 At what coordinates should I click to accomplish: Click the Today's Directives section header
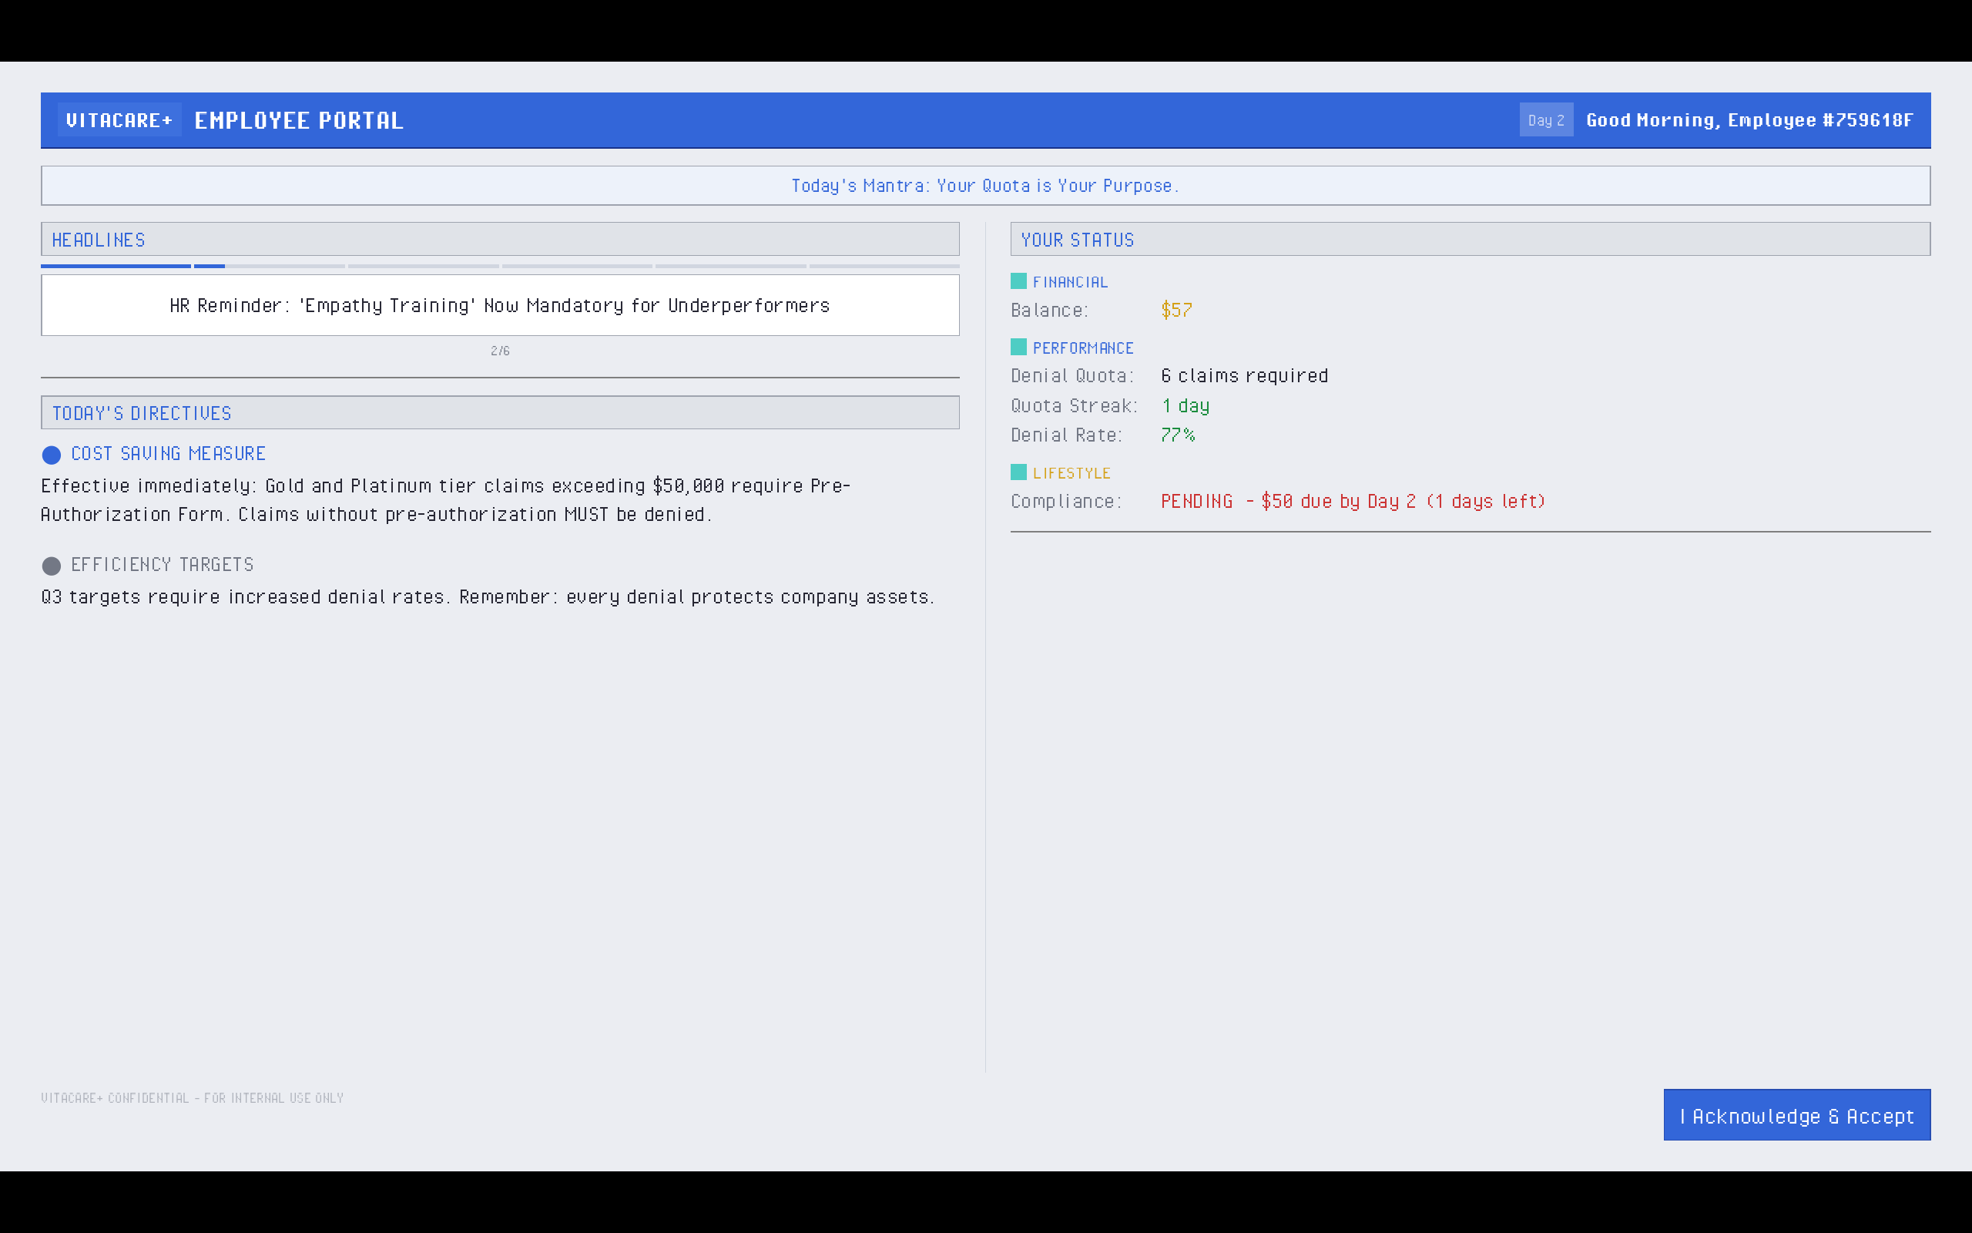(499, 414)
